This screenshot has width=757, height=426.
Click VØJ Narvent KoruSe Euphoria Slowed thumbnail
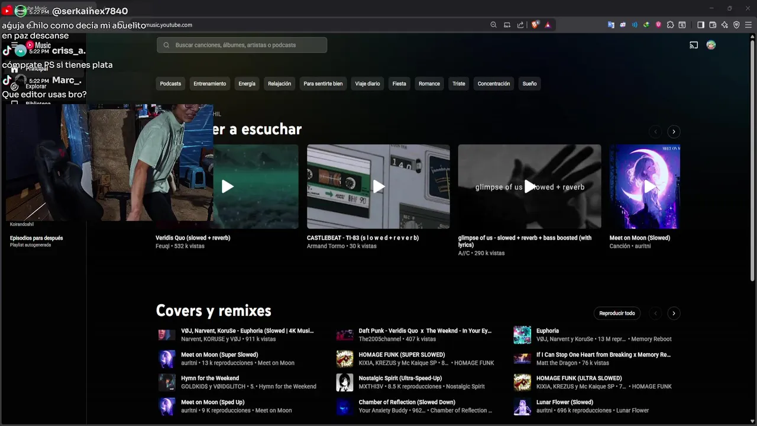[x=167, y=335]
